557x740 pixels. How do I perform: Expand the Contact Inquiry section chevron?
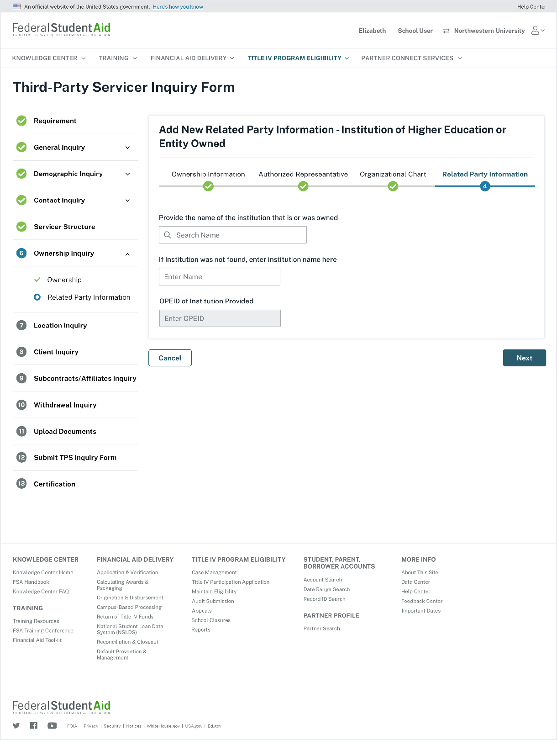[128, 201]
